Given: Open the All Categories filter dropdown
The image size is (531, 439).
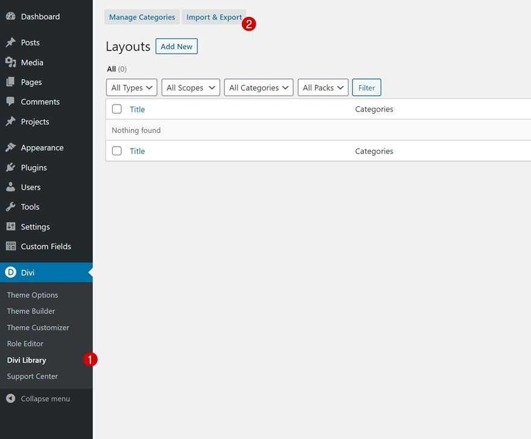Looking at the screenshot, I should (x=259, y=87).
